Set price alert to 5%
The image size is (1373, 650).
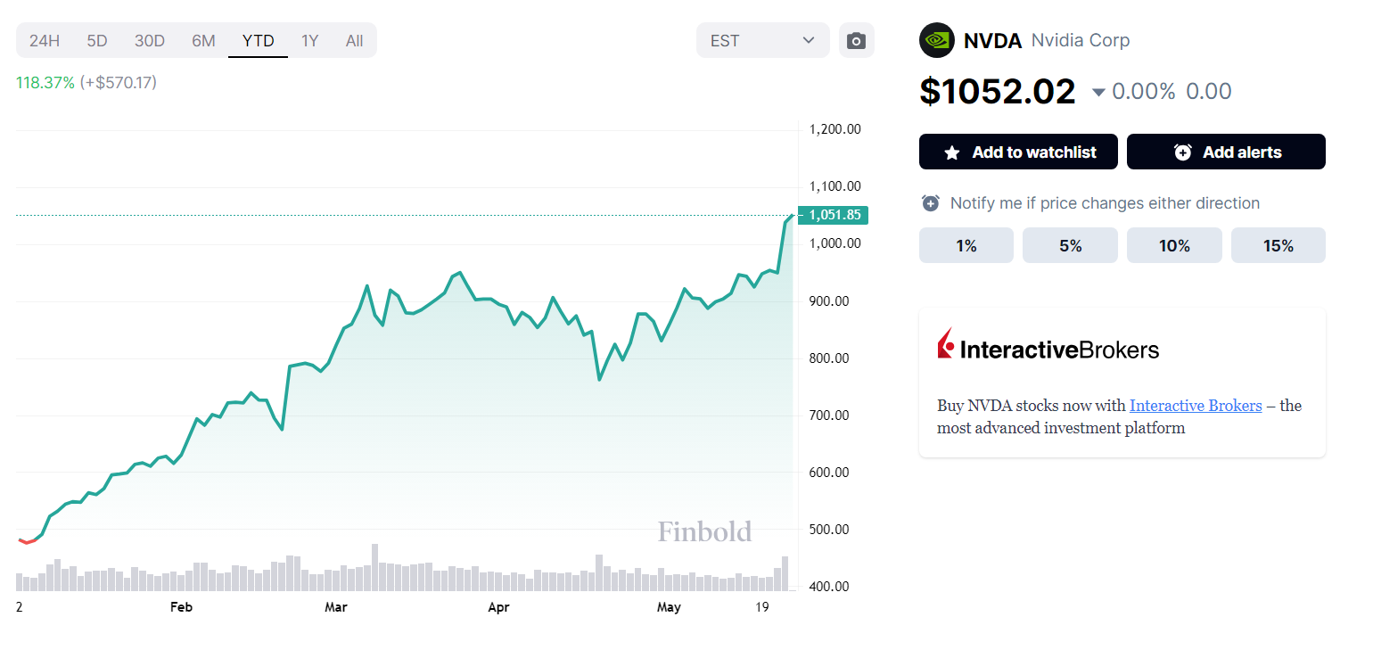click(x=1070, y=245)
